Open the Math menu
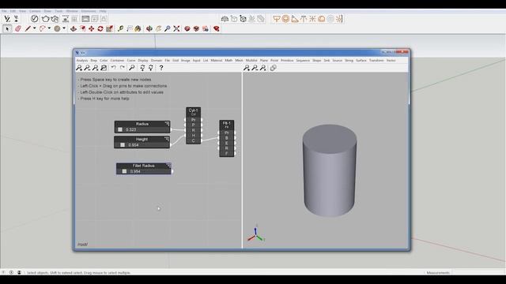Viewport: 506px width, 284px height. (x=228, y=61)
